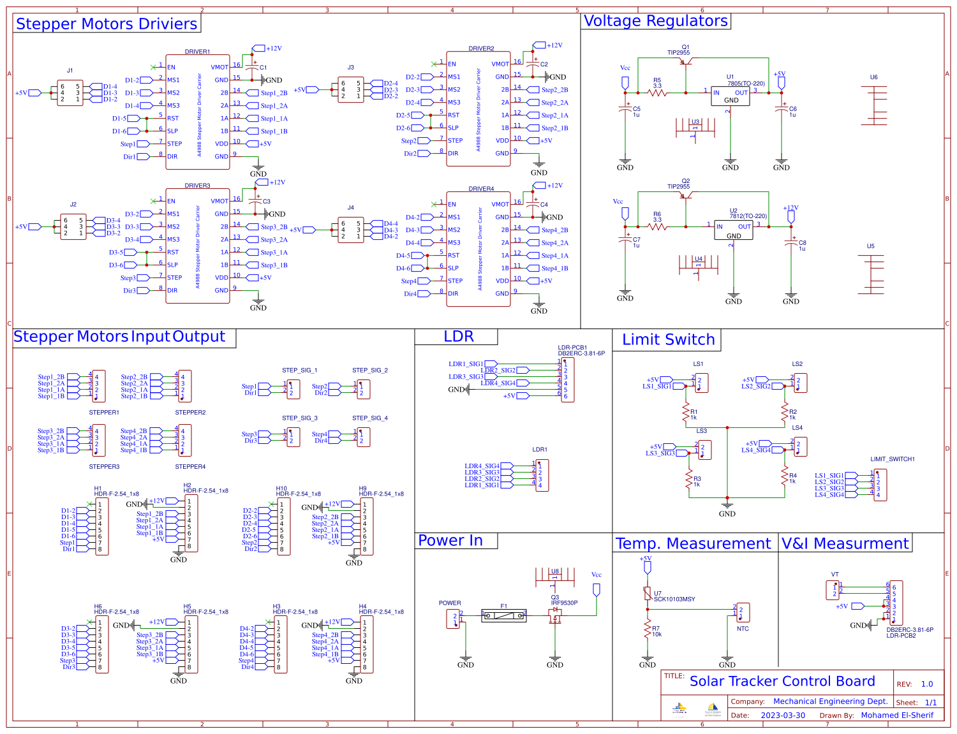This screenshot has height=734, width=957.
Task: Select the Q3 IRF9530P MOSFET symbol
Action: pos(556,615)
